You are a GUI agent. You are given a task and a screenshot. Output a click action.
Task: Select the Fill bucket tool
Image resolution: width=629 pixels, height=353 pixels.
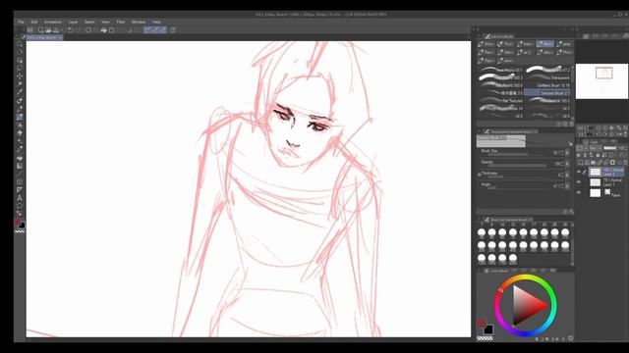[20, 158]
